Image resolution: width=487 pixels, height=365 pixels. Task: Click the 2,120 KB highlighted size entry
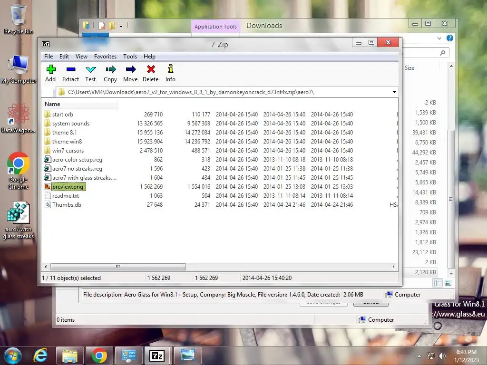[426, 272]
